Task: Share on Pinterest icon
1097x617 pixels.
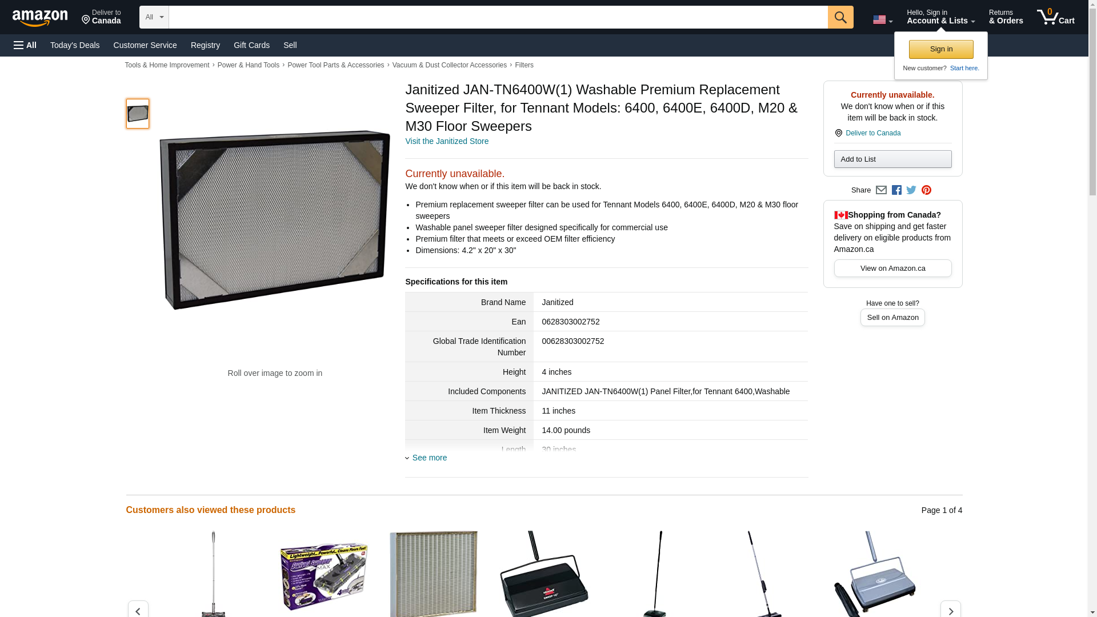Action: [x=926, y=190]
